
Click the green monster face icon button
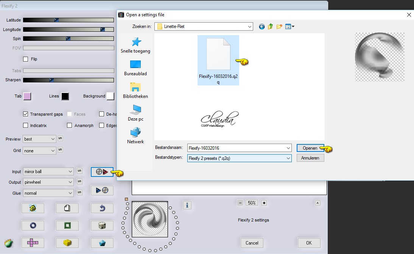[33, 208]
